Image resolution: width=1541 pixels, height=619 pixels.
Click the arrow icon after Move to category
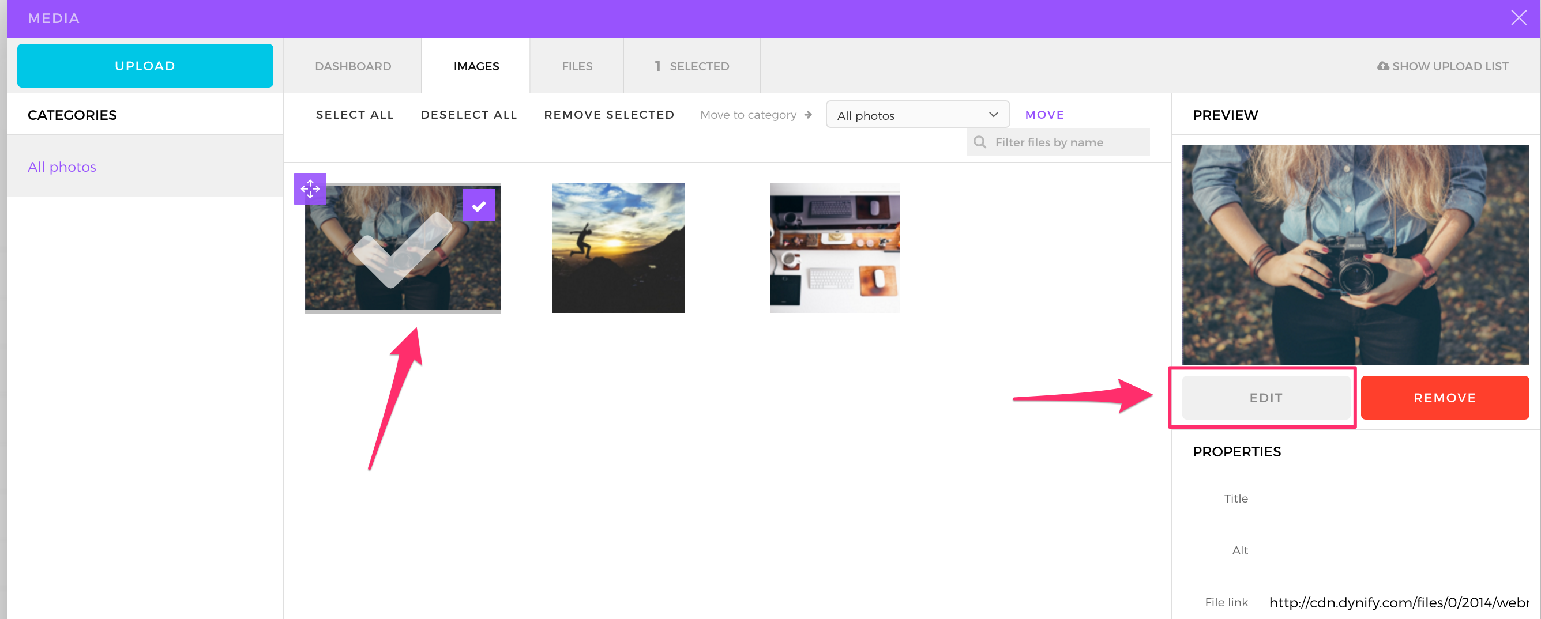pyautogui.click(x=808, y=115)
